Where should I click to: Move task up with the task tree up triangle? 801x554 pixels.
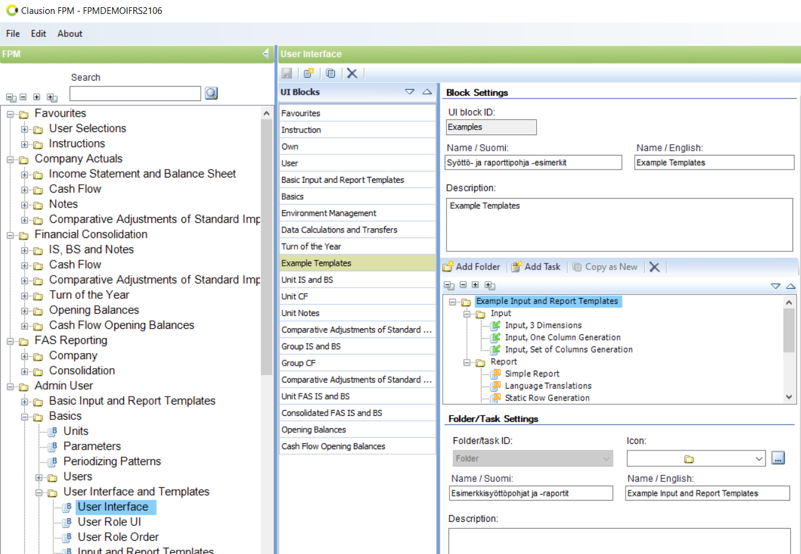791,286
